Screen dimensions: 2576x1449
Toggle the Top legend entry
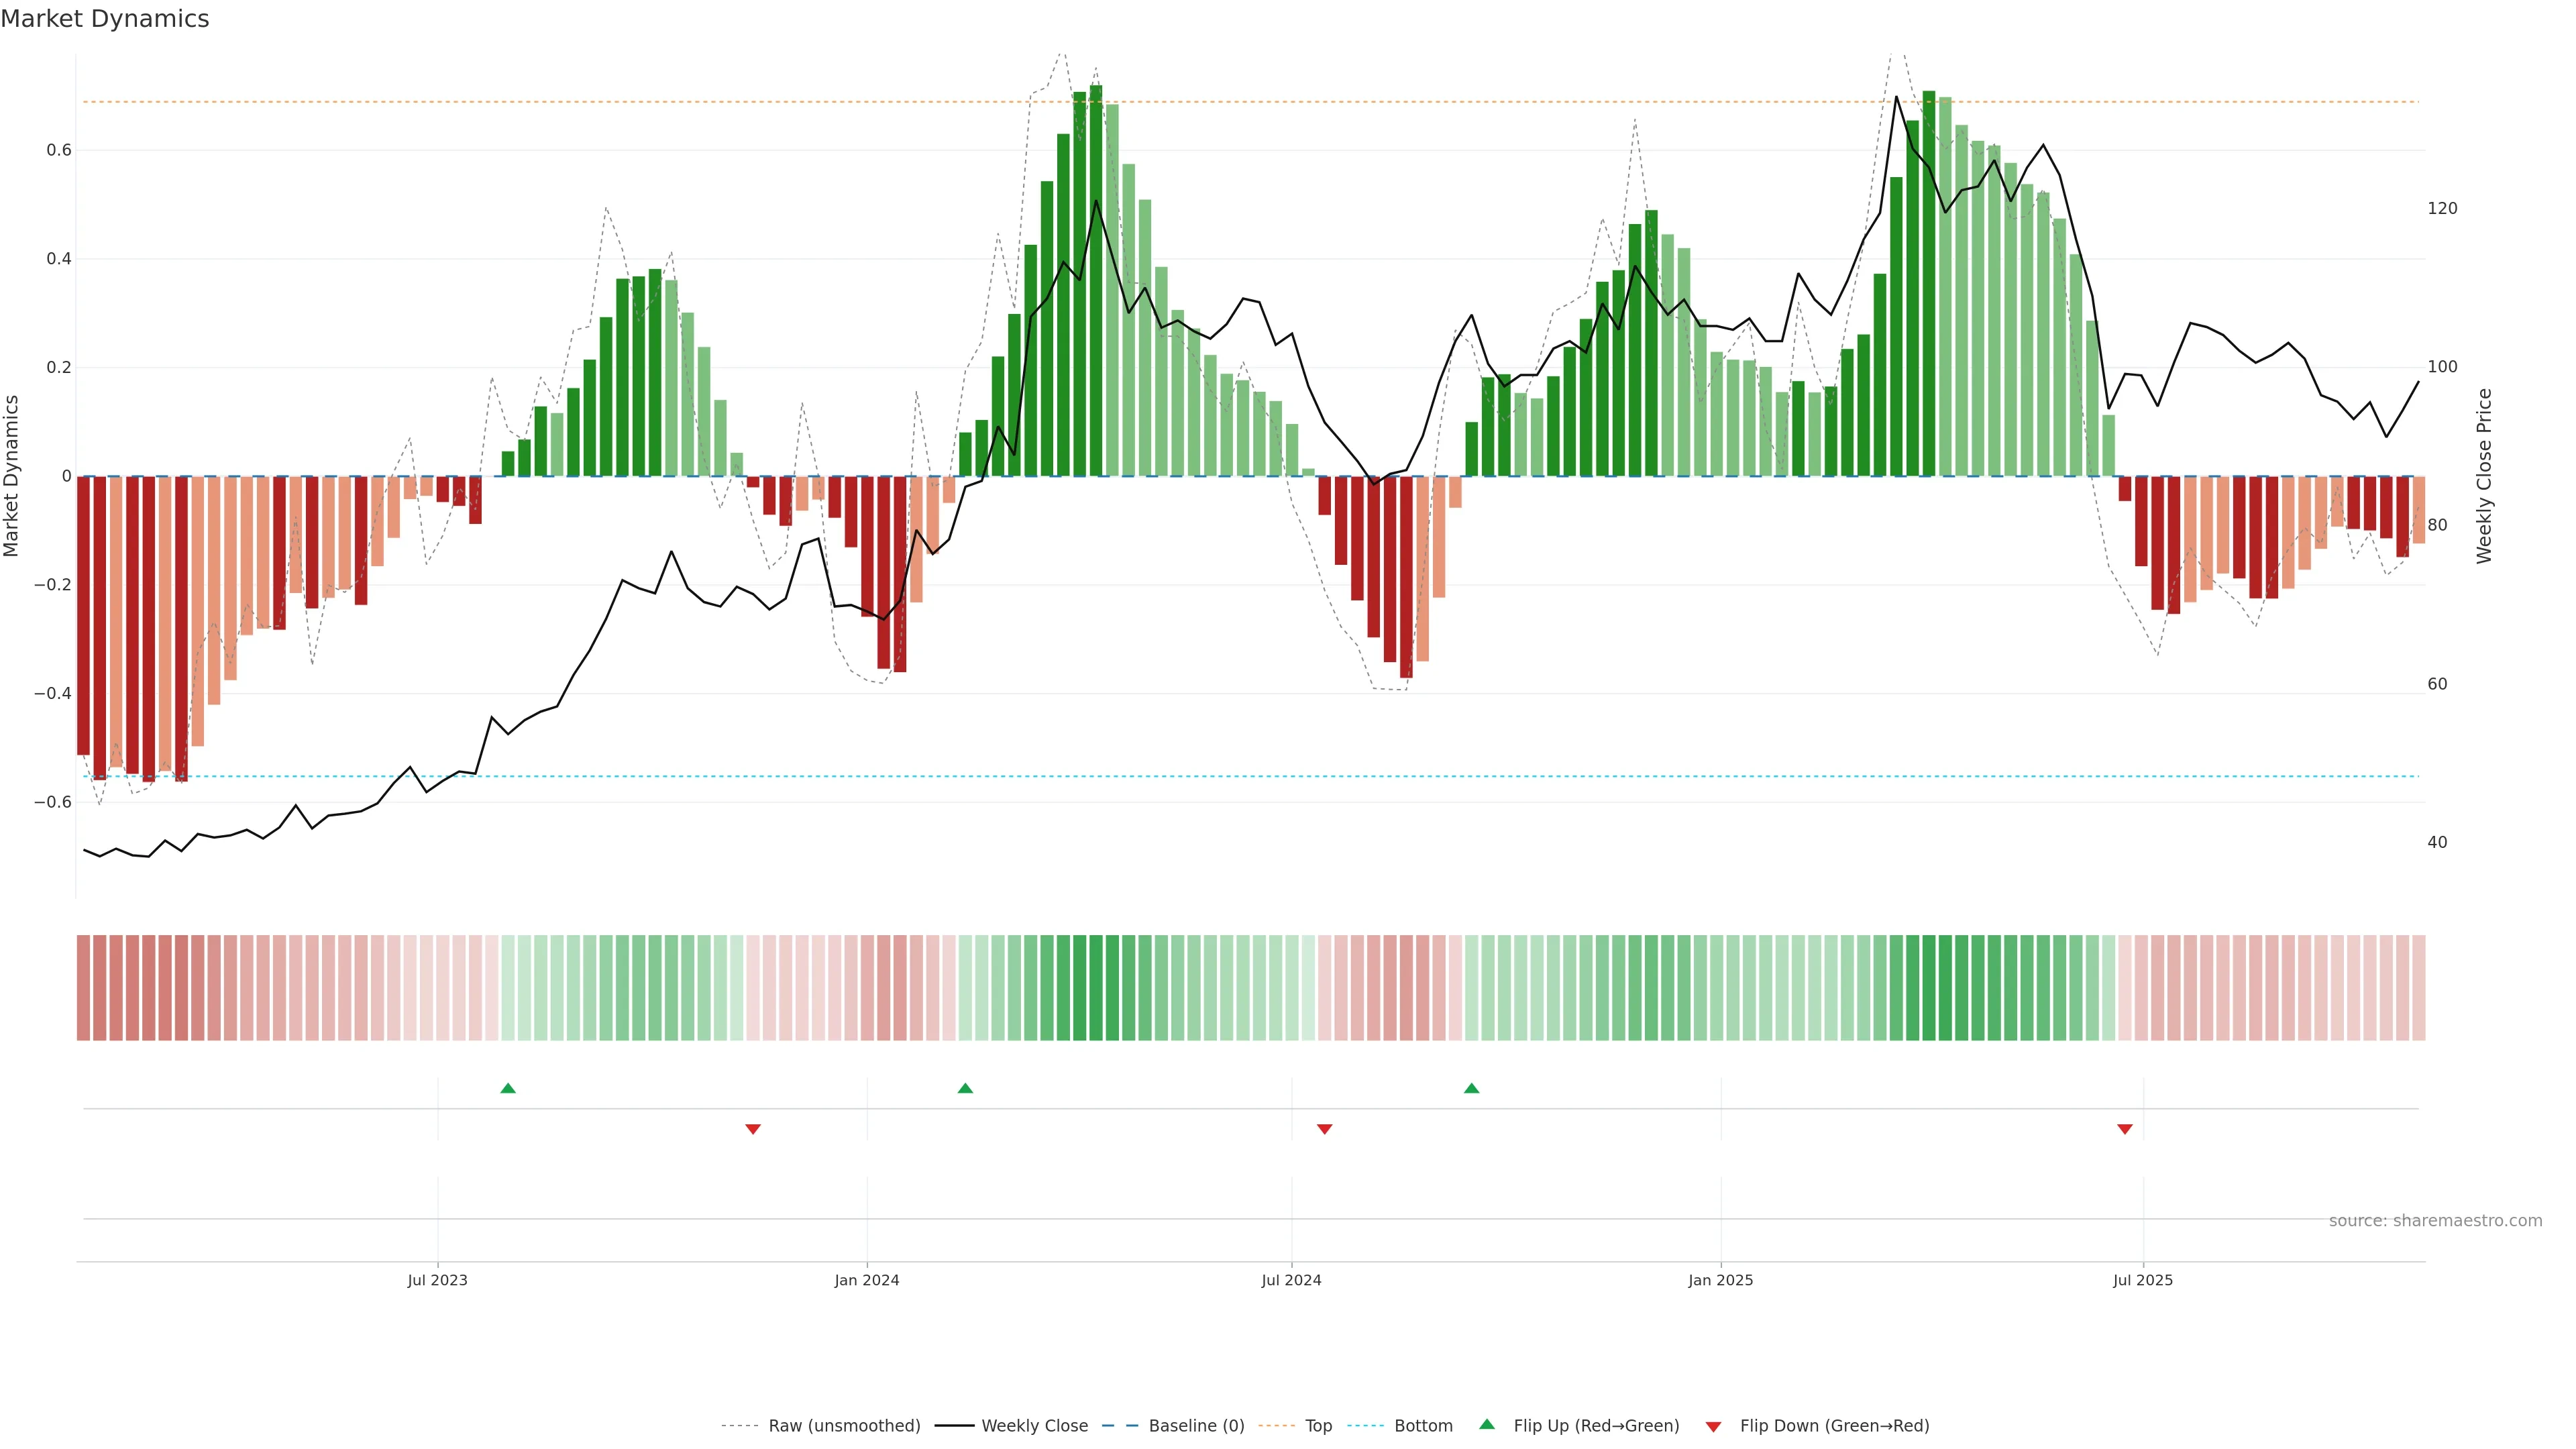point(1318,1426)
